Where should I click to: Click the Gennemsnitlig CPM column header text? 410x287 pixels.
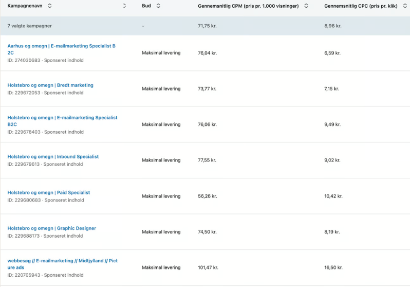coord(248,6)
